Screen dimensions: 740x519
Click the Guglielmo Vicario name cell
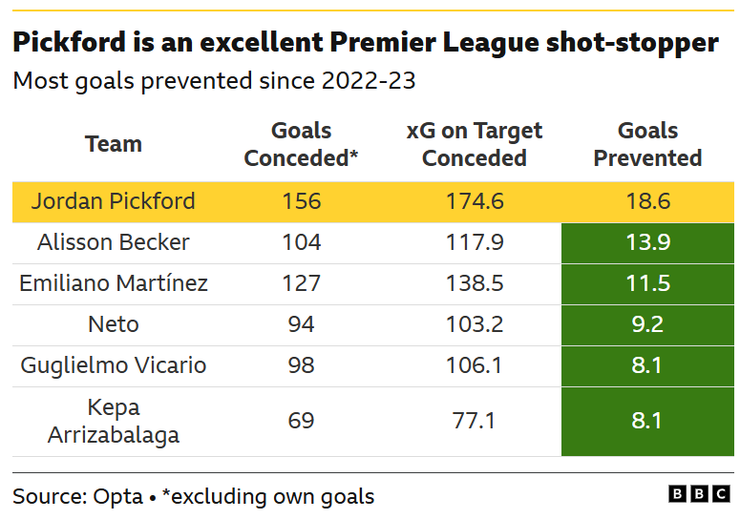[114, 365]
